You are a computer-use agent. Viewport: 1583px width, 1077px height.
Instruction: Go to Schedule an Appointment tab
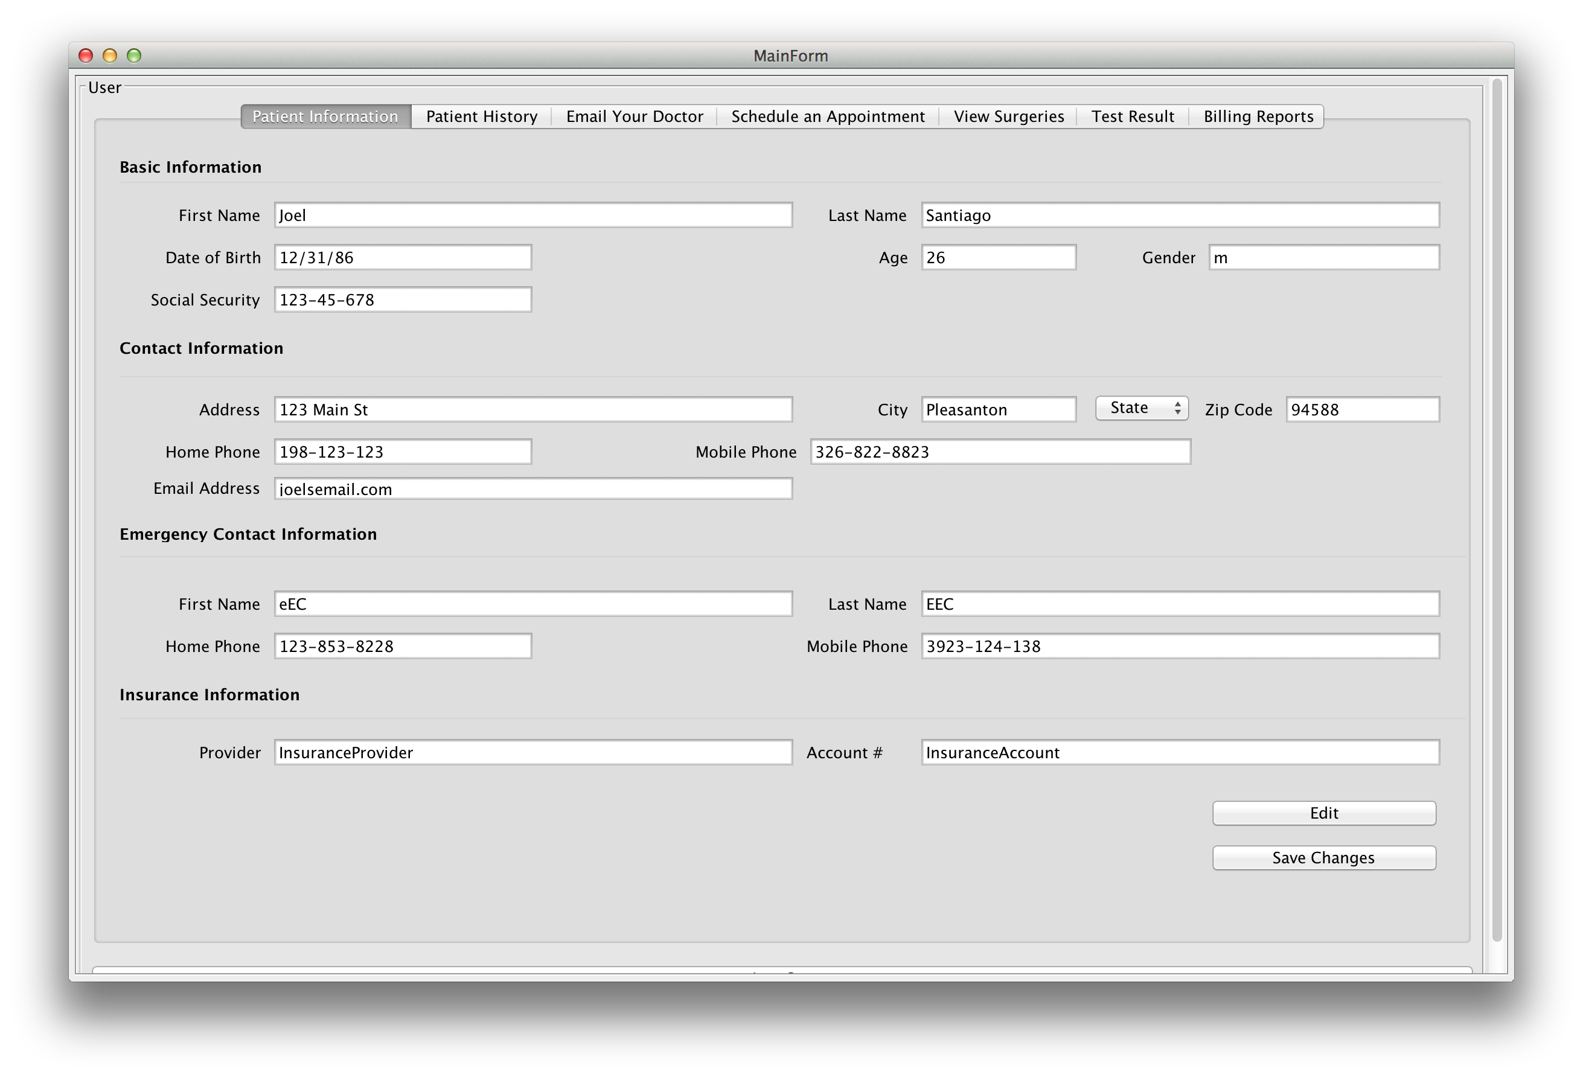(x=827, y=117)
